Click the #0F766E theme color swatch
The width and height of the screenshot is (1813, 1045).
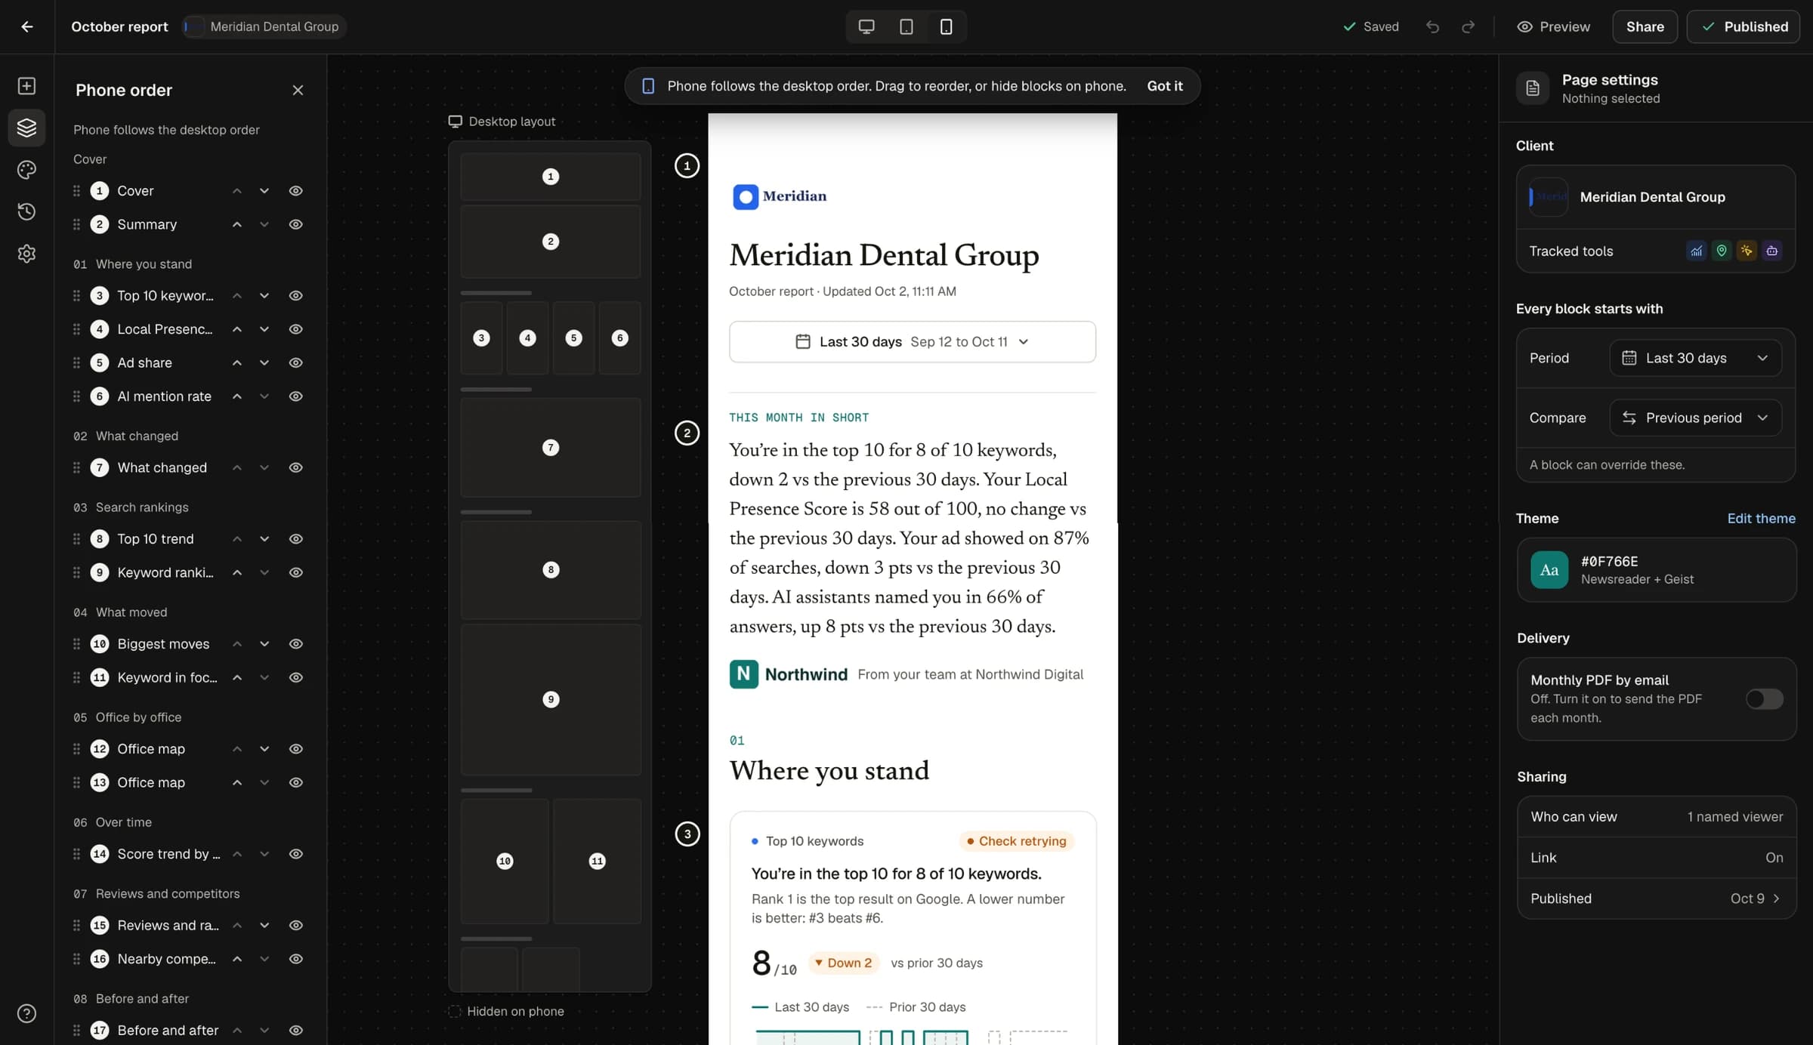tap(1549, 570)
